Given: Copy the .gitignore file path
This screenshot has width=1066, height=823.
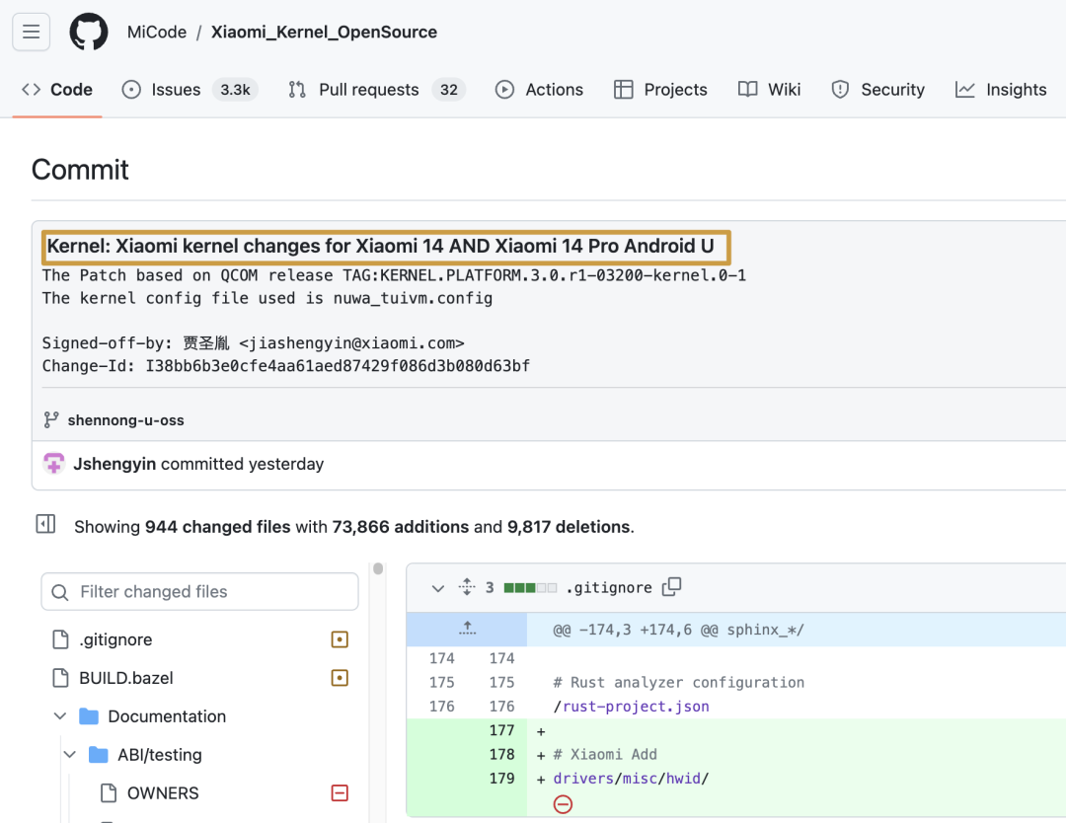Looking at the screenshot, I should click(672, 586).
